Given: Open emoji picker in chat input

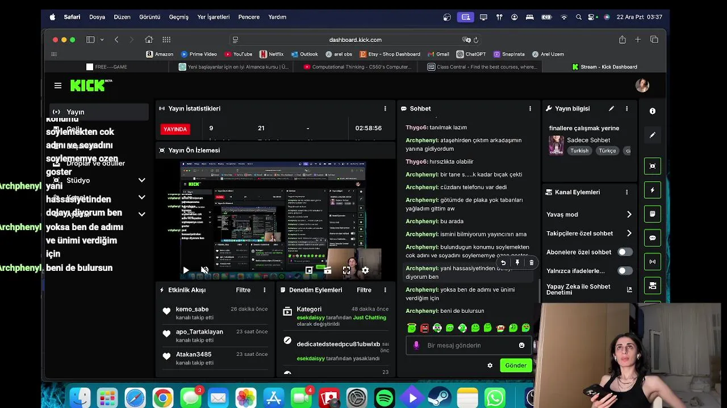Looking at the screenshot, I should (x=521, y=345).
